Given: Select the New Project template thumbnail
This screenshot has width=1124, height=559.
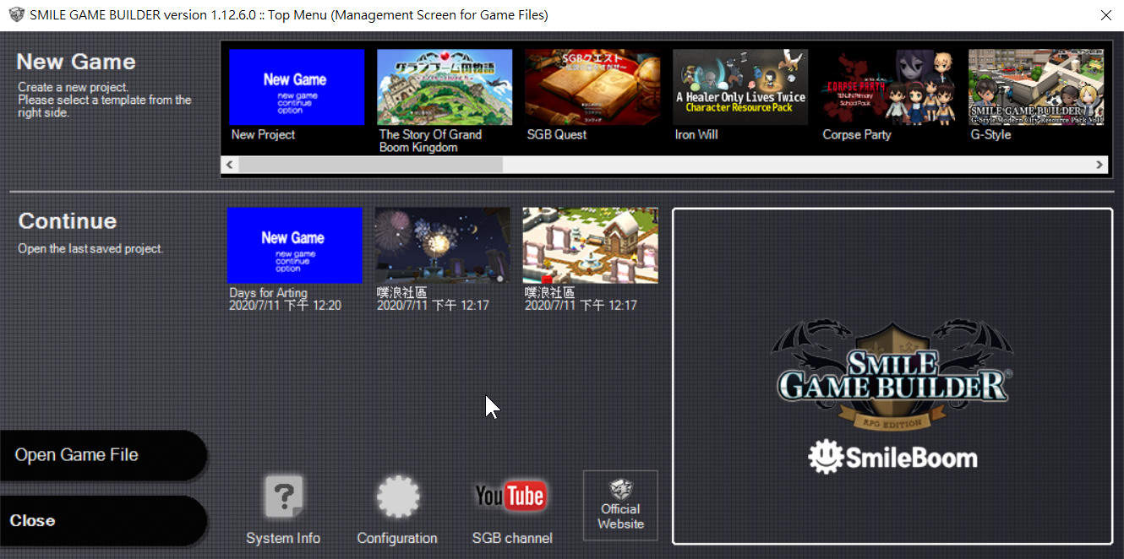Looking at the screenshot, I should click(x=297, y=87).
